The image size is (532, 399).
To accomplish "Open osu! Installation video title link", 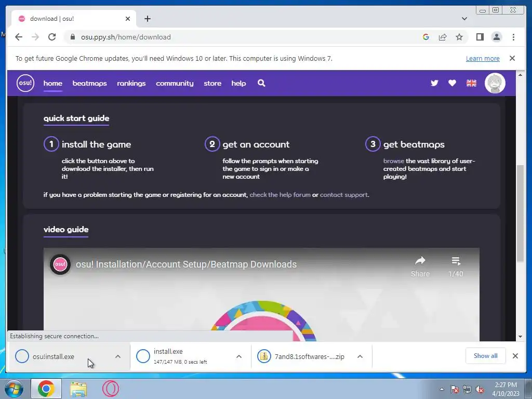I will (x=187, y=264).
